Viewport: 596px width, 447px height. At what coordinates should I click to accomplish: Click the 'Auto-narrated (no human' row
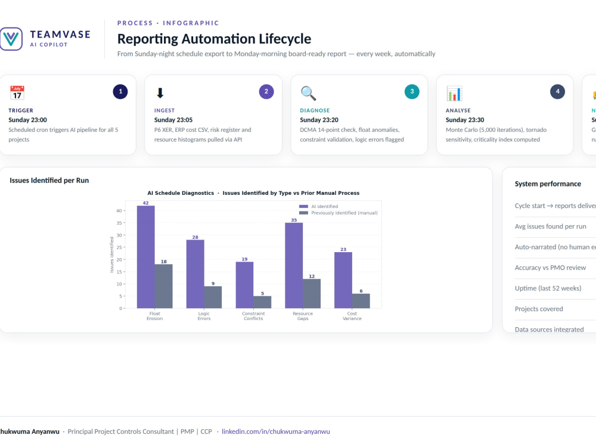coord(555,247)
